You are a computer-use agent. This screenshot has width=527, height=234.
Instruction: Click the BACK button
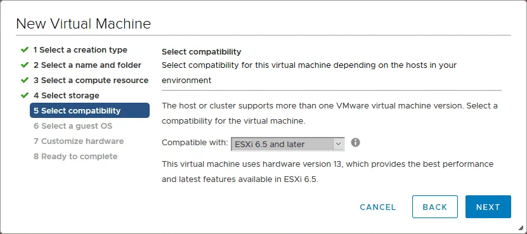pos(435,207)
